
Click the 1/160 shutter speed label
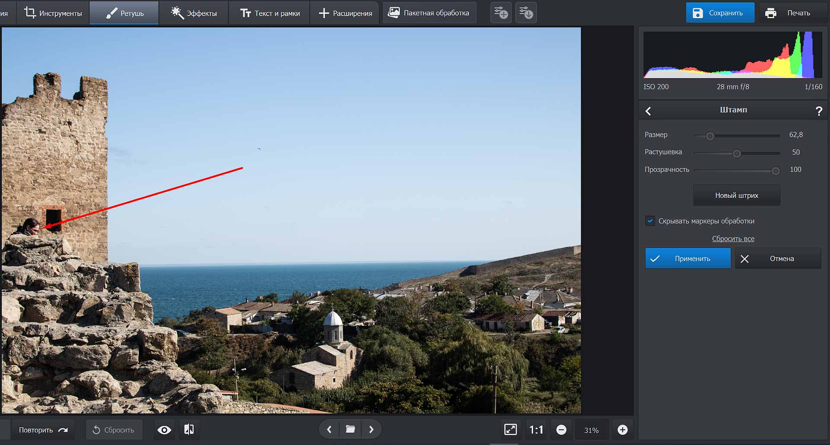point(813,87)
